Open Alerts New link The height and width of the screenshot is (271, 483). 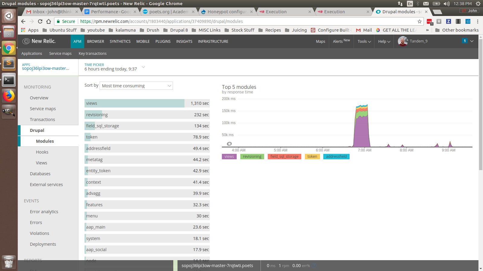(341, 41)
